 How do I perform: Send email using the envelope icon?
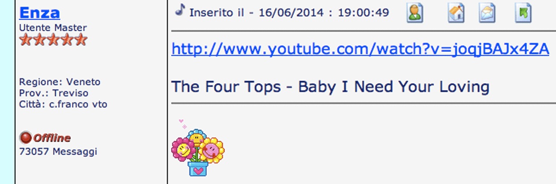pos(488,13)
